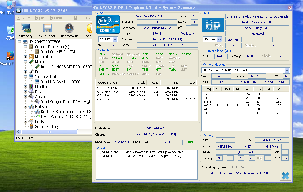
Task: Click the CPU Turbo operating point row
Action: point(146,96)
